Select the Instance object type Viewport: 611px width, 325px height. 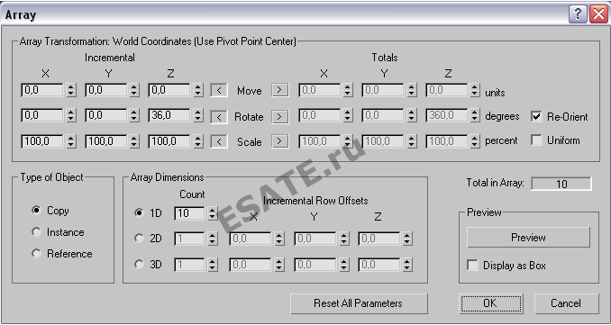coord(36,232)
